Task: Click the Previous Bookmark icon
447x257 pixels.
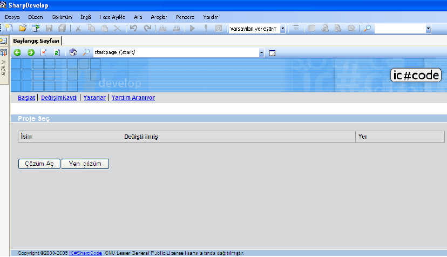Action: 325,28
